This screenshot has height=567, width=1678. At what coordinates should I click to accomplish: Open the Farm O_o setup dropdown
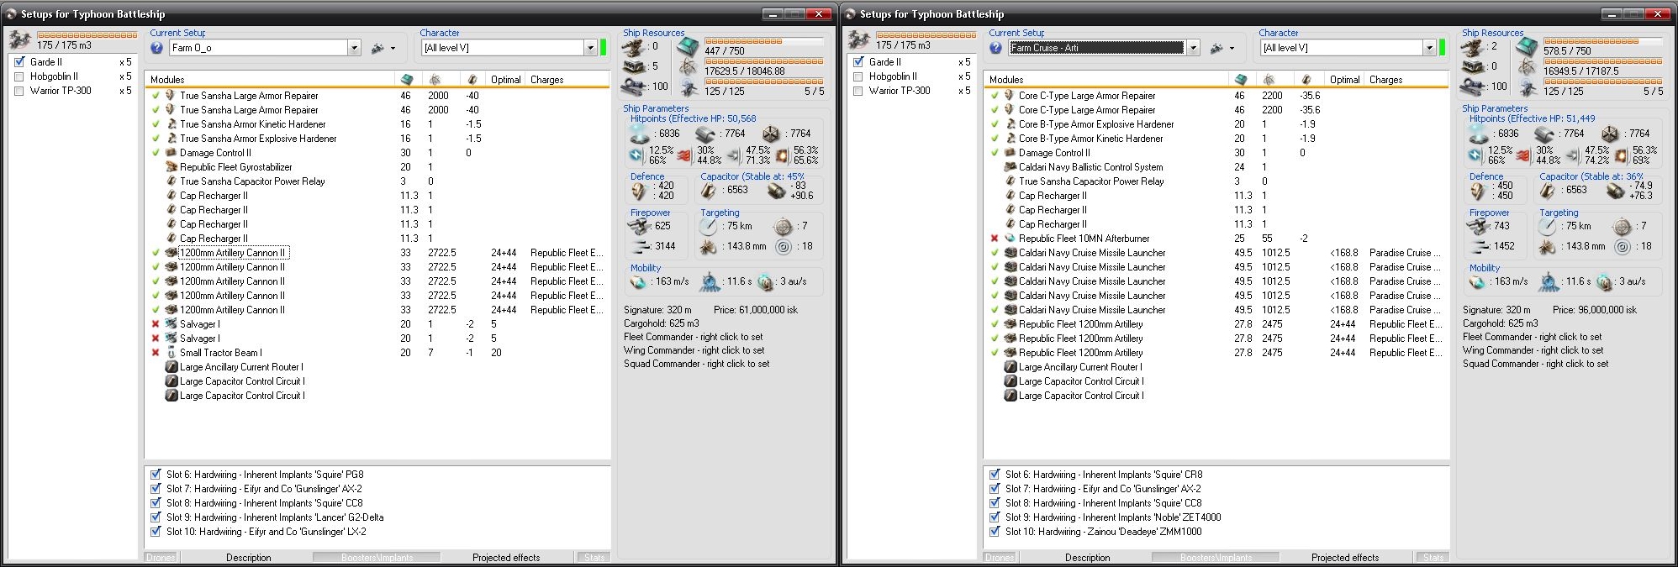[354, 48]
